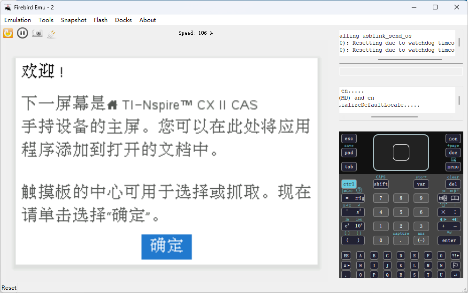Click the number 0 key
This screenshot has width=468, height=293.
(381, 240)
